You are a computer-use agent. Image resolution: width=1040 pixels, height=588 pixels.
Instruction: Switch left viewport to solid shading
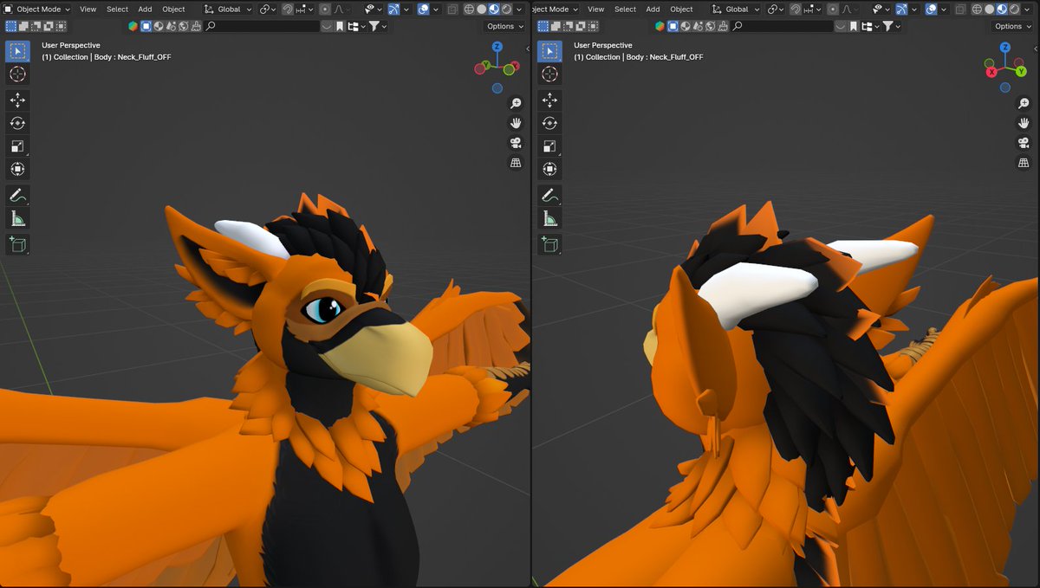pos(481,9)
